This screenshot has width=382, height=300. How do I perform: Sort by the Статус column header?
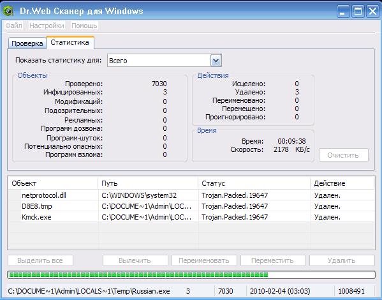254,183
